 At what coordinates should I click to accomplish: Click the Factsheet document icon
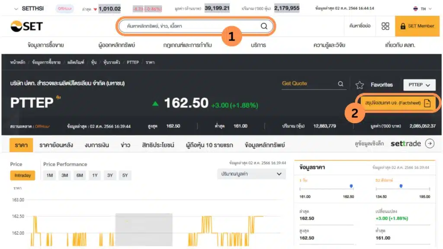click(427, 103)
